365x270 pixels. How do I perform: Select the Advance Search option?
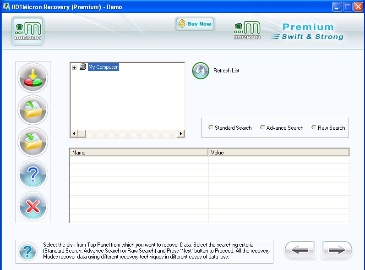(282, 127)
